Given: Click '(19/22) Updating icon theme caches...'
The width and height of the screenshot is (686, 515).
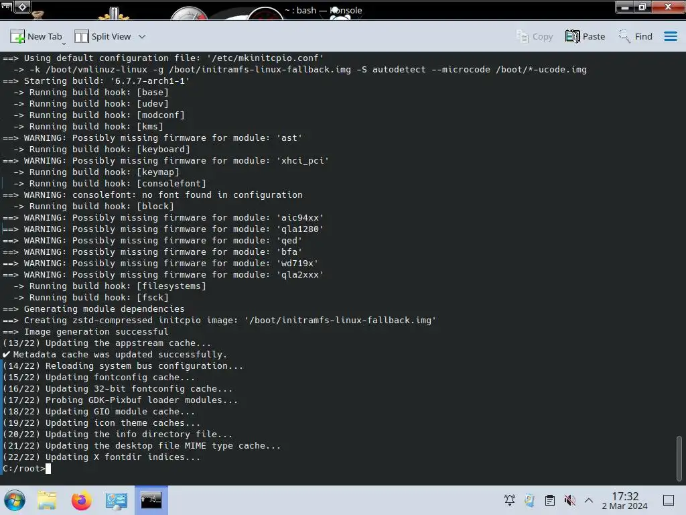Looking at the screenshot, I should pyautogui.click(x=102, y=422).
